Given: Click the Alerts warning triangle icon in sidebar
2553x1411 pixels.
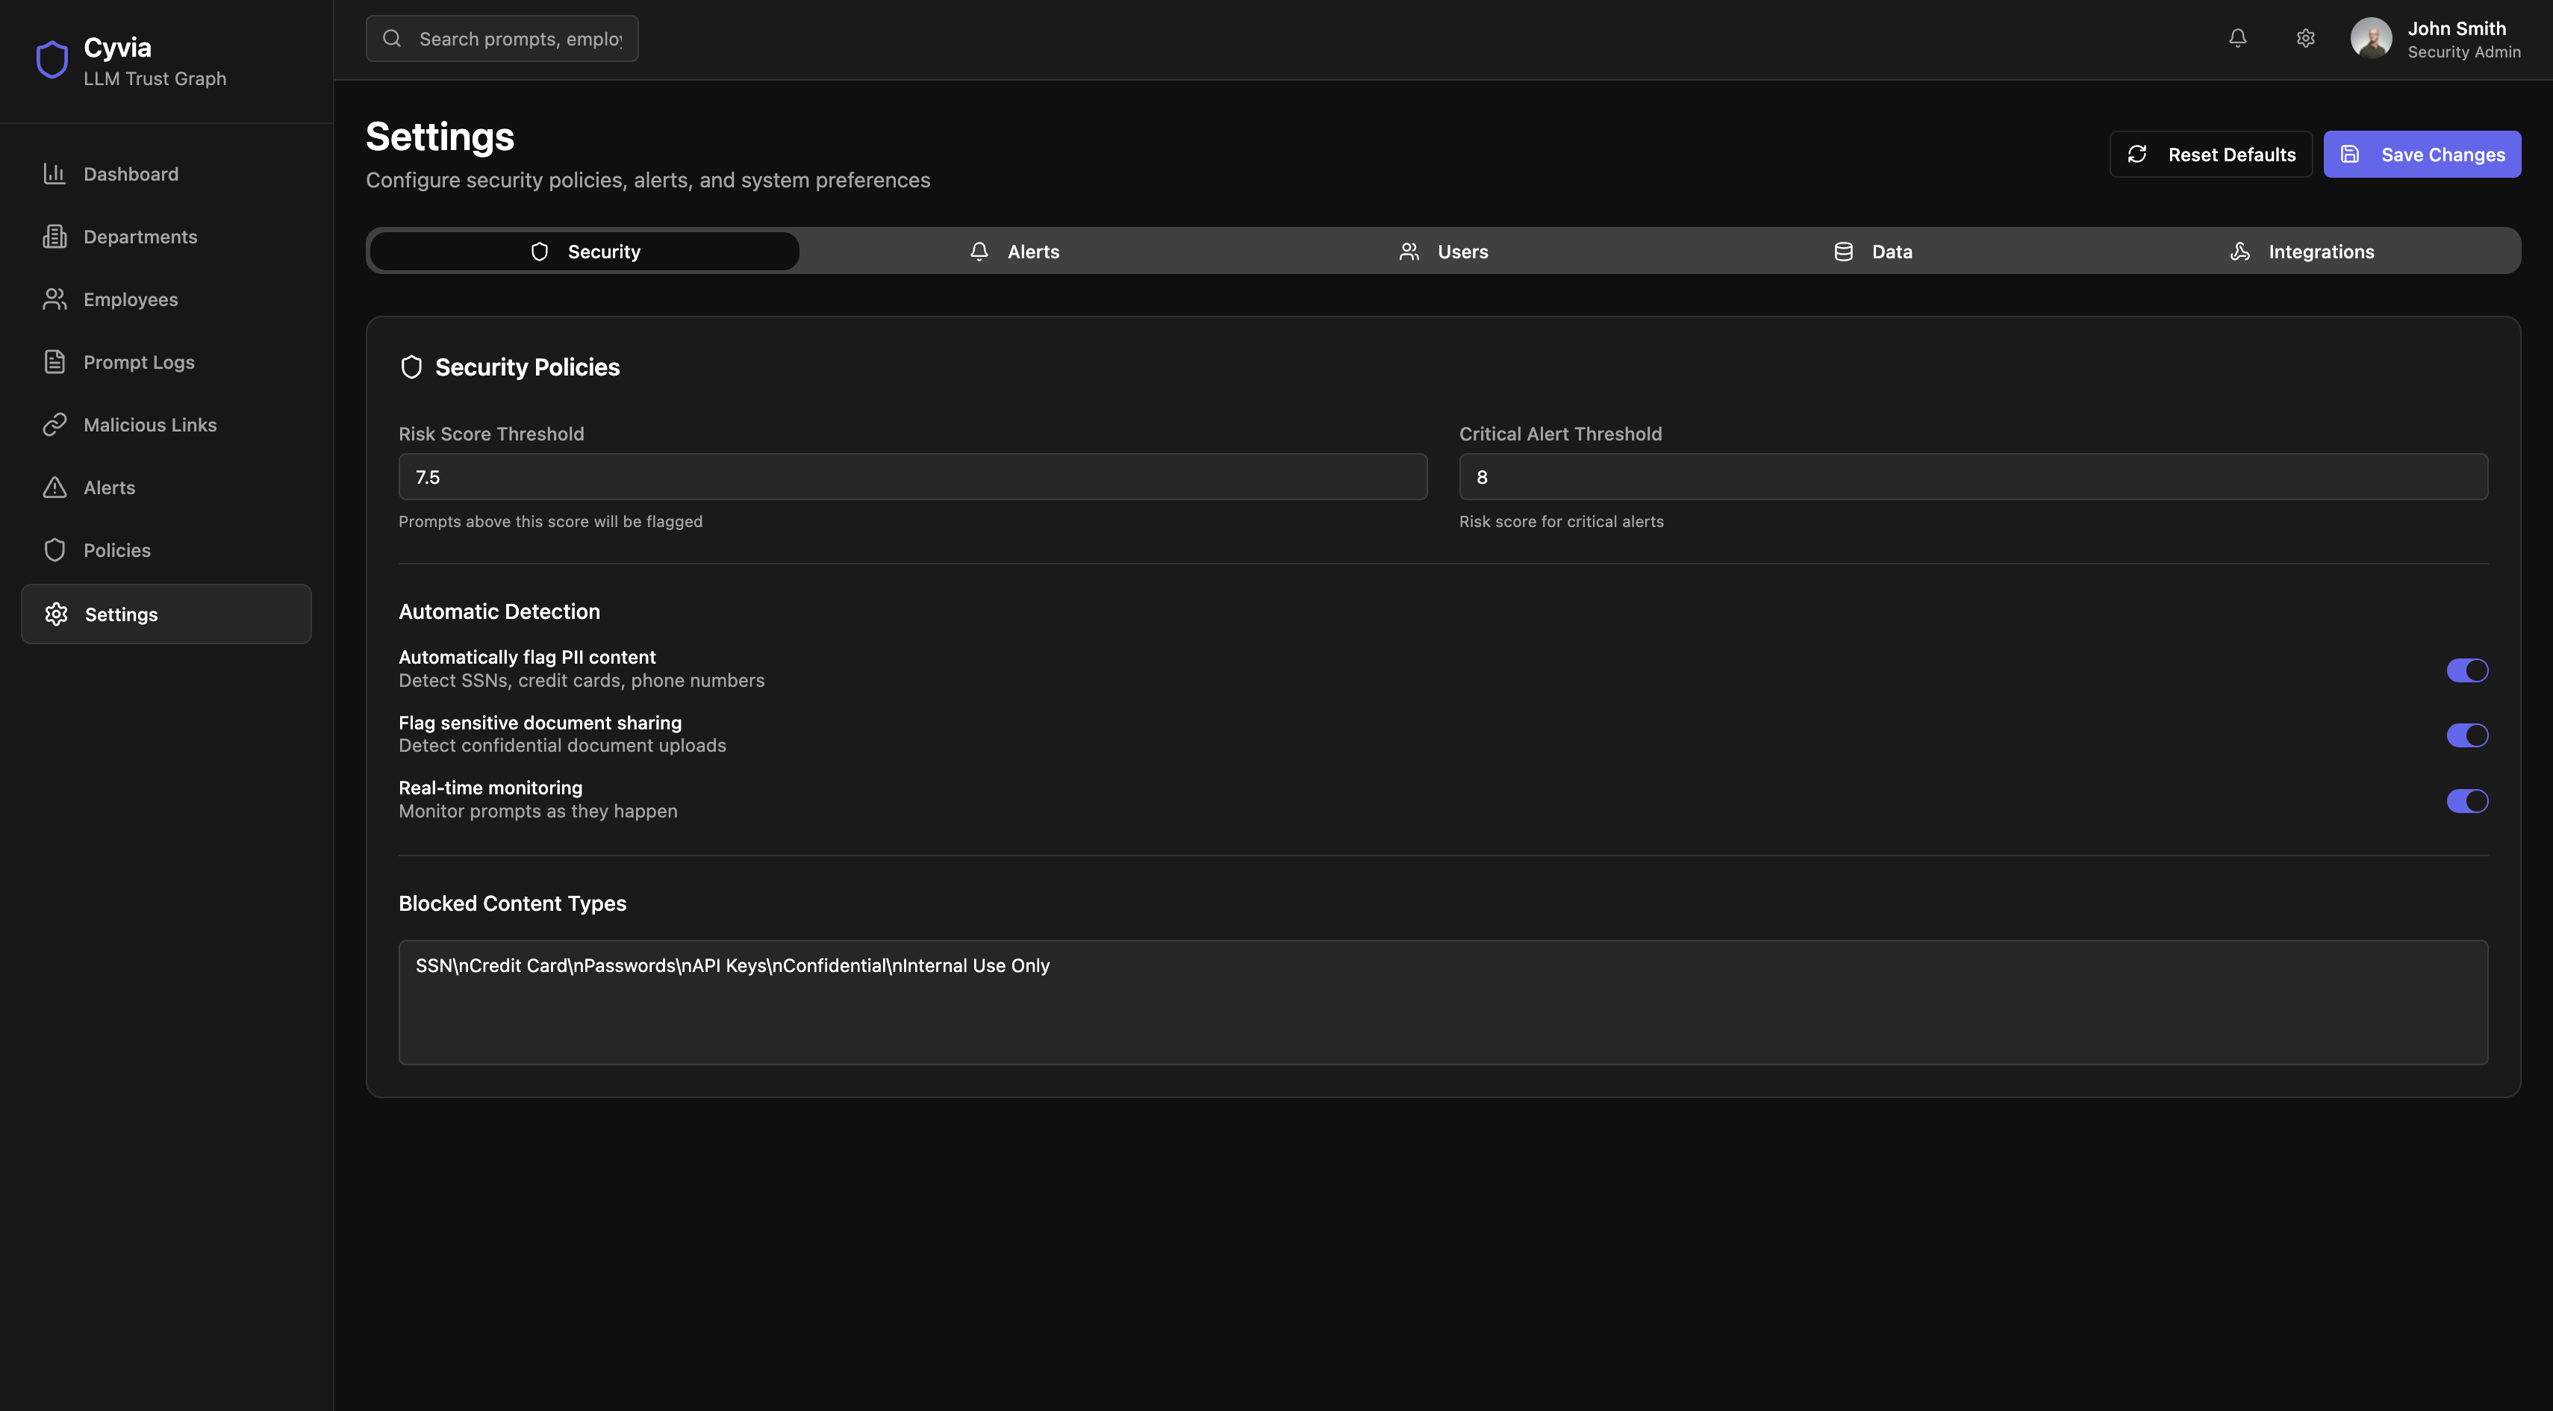Looking at the screenshot, I should click(54, 488).
